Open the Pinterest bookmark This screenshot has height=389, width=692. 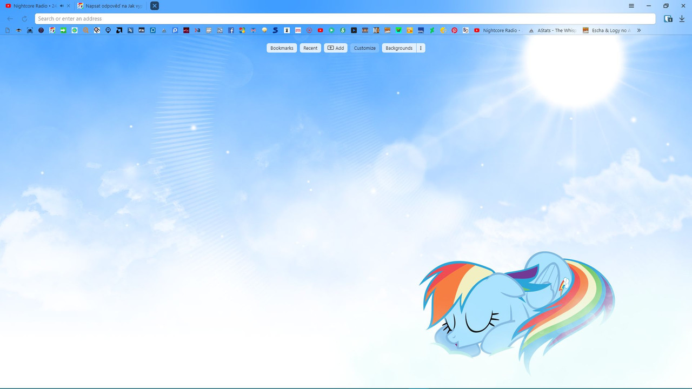[x=454, y=30]
